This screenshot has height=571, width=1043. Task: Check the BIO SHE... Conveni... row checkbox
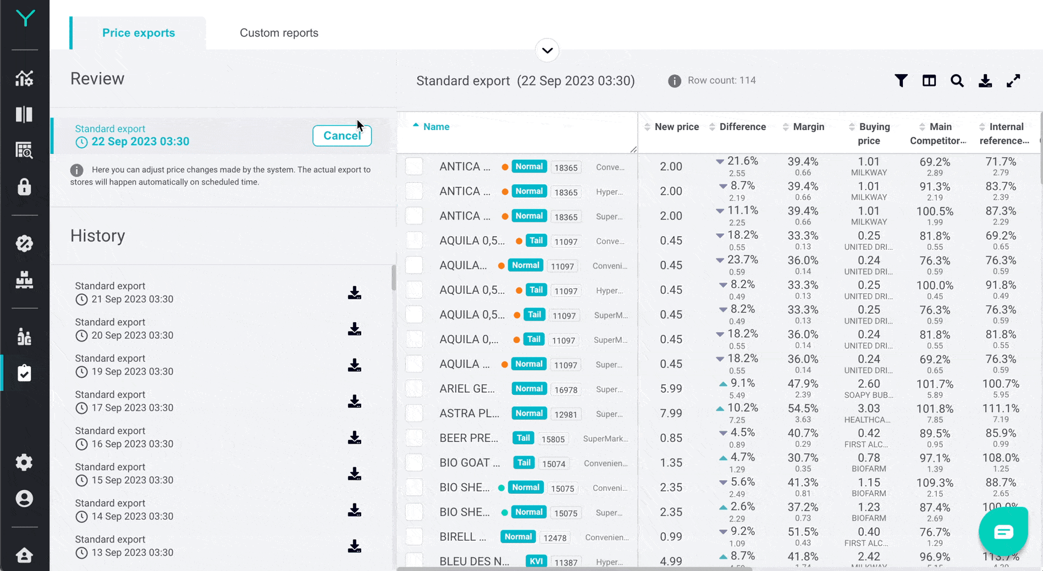point(414,488)
